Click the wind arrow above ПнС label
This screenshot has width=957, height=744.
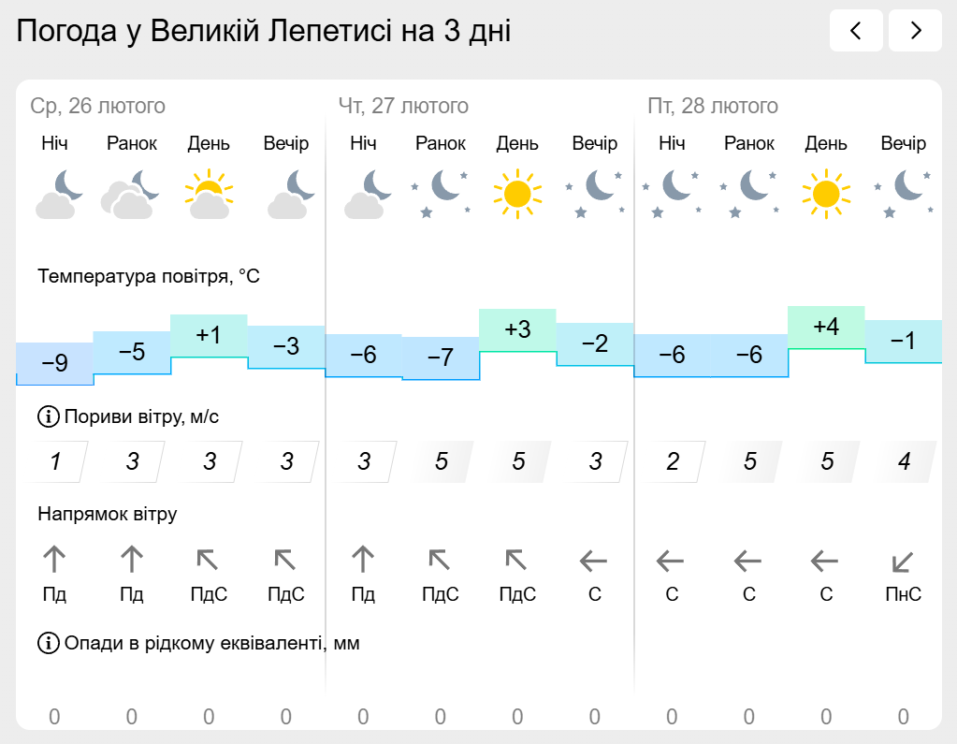(x=903, y=562)
